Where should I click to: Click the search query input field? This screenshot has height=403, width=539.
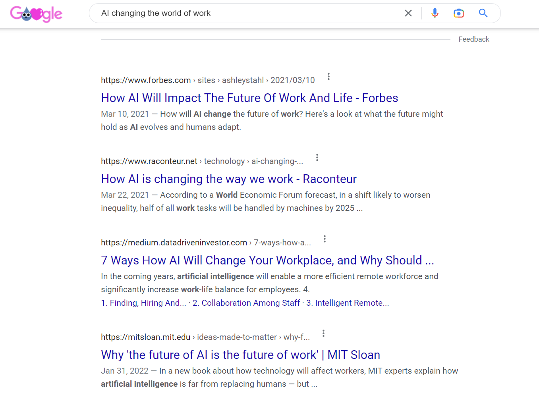pos(250,13)
